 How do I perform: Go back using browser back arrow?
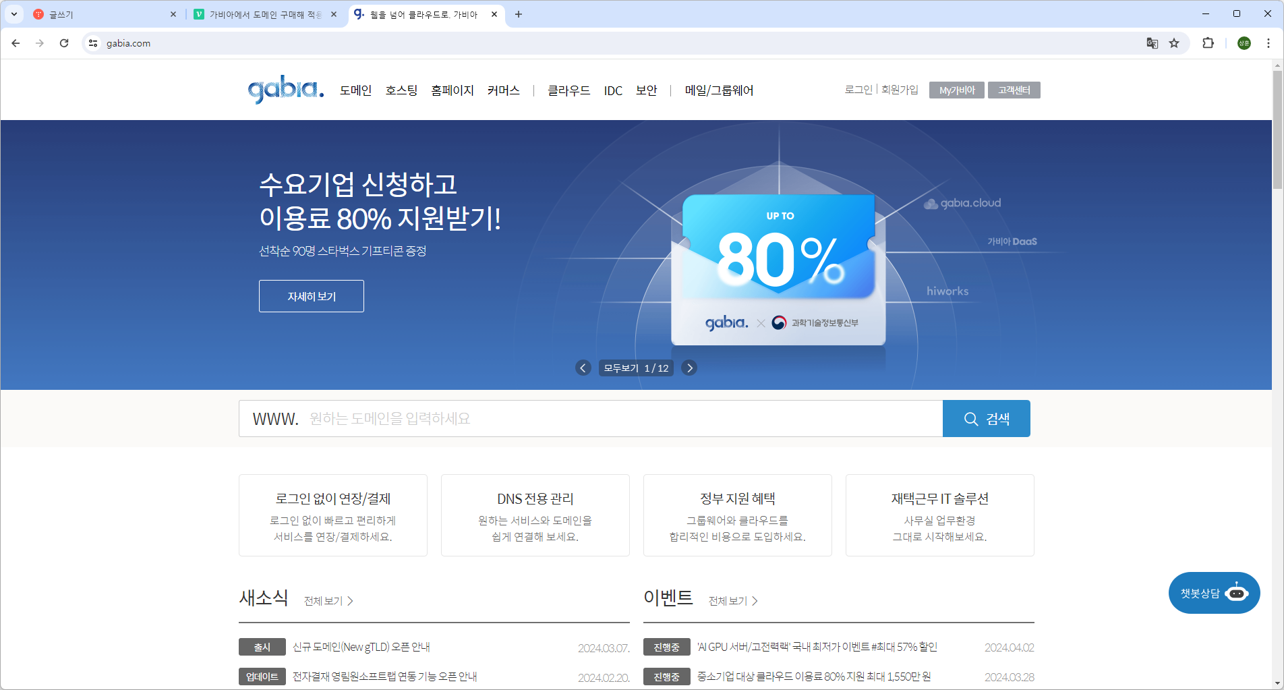click(x=16, y=43)
